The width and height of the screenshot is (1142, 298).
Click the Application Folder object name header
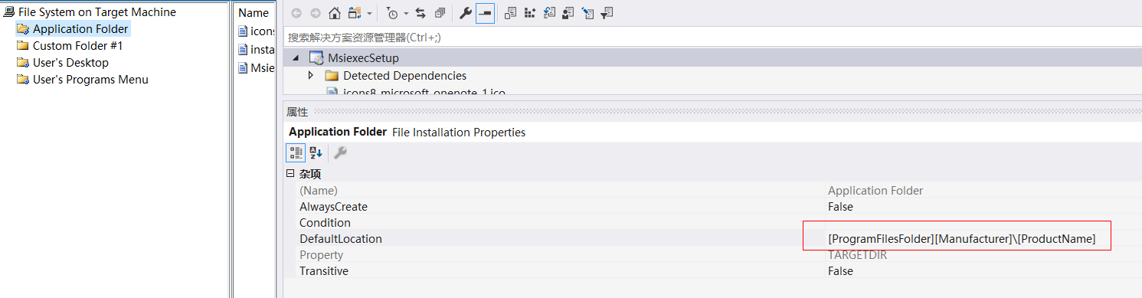[338, 132]
